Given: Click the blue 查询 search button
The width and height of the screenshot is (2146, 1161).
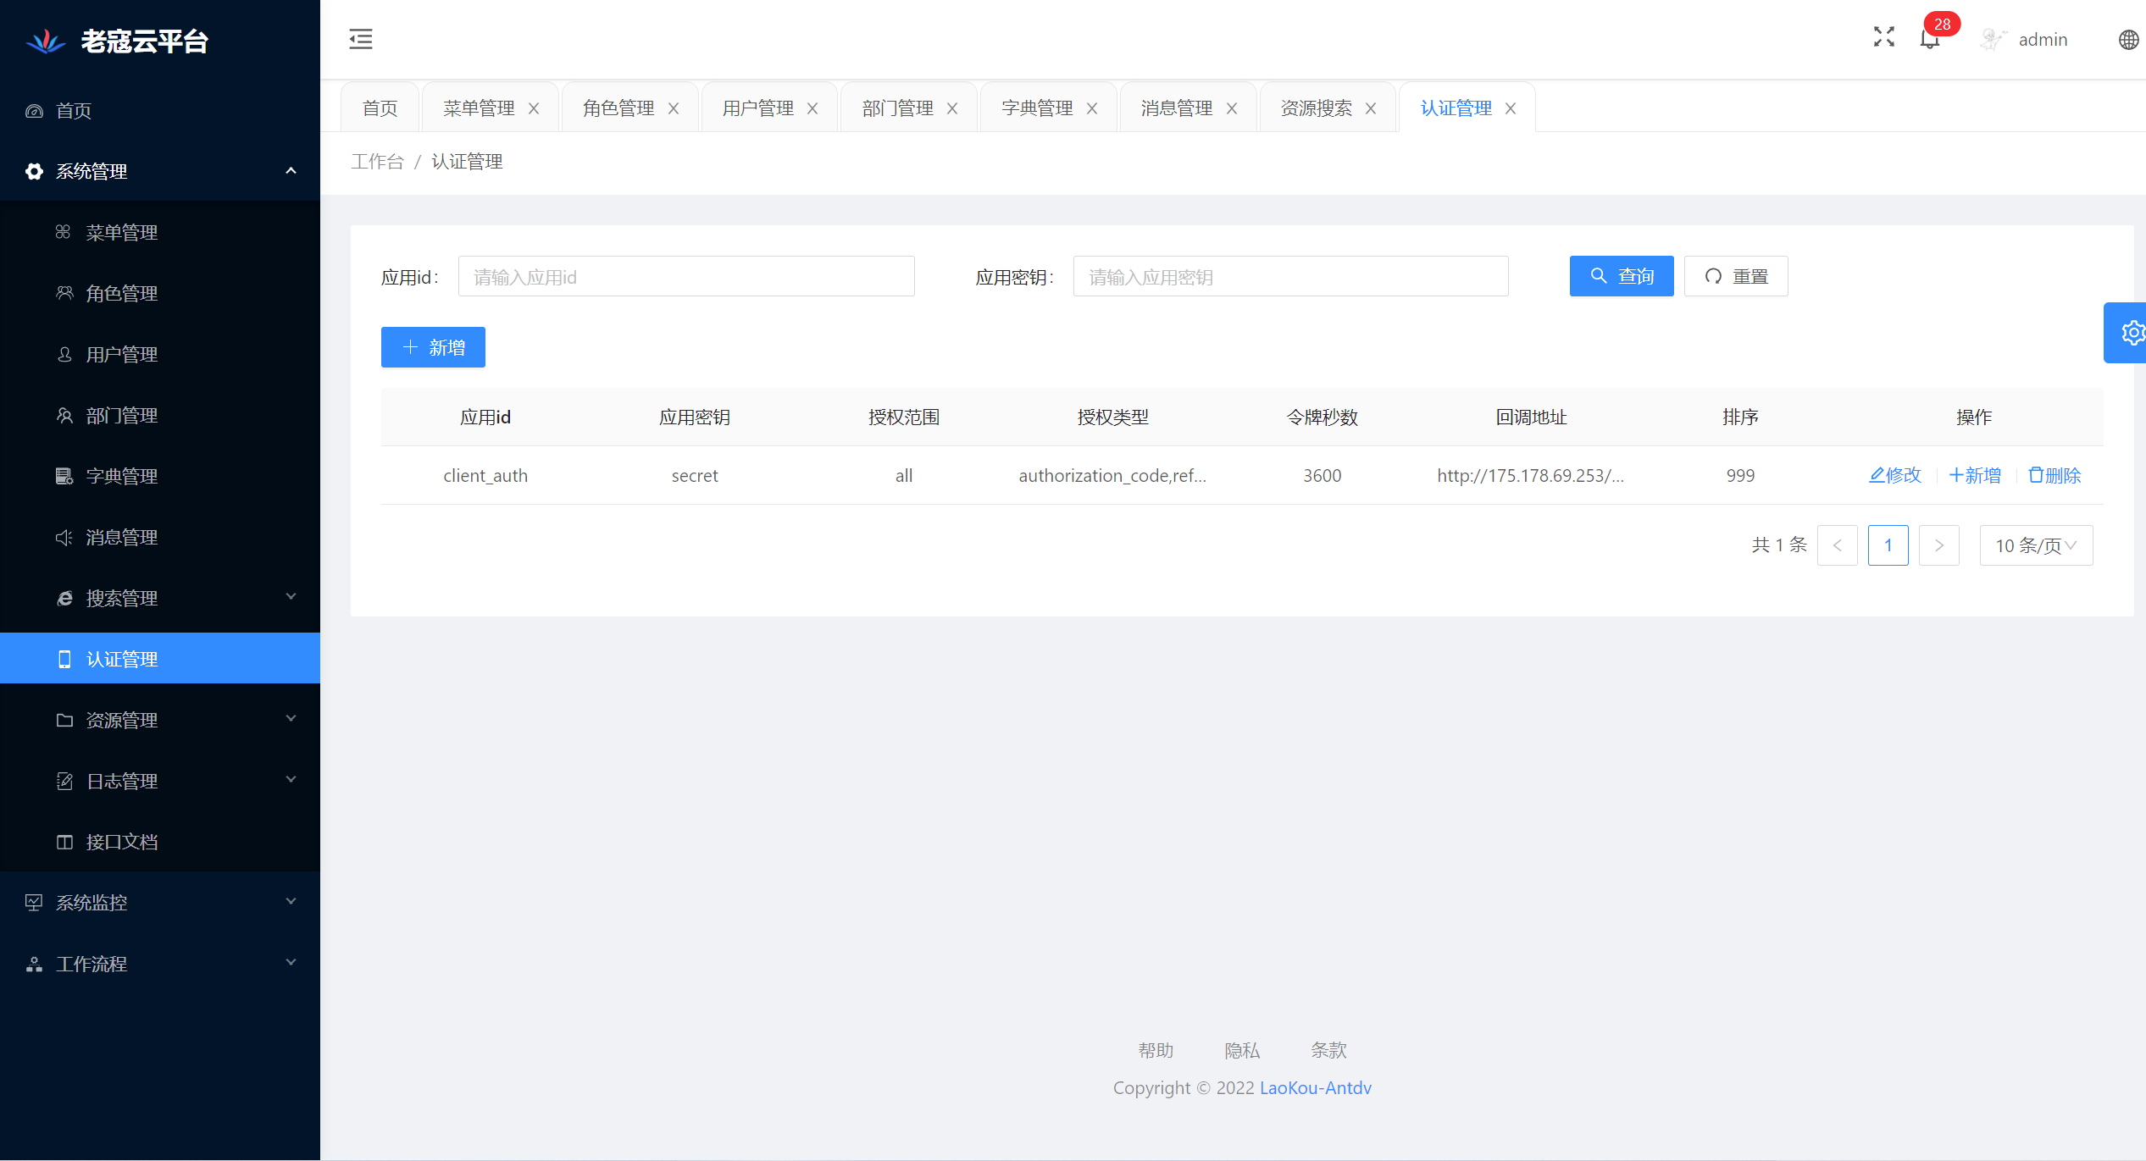Looking at the screenshot, I should tap(1621, 276).
